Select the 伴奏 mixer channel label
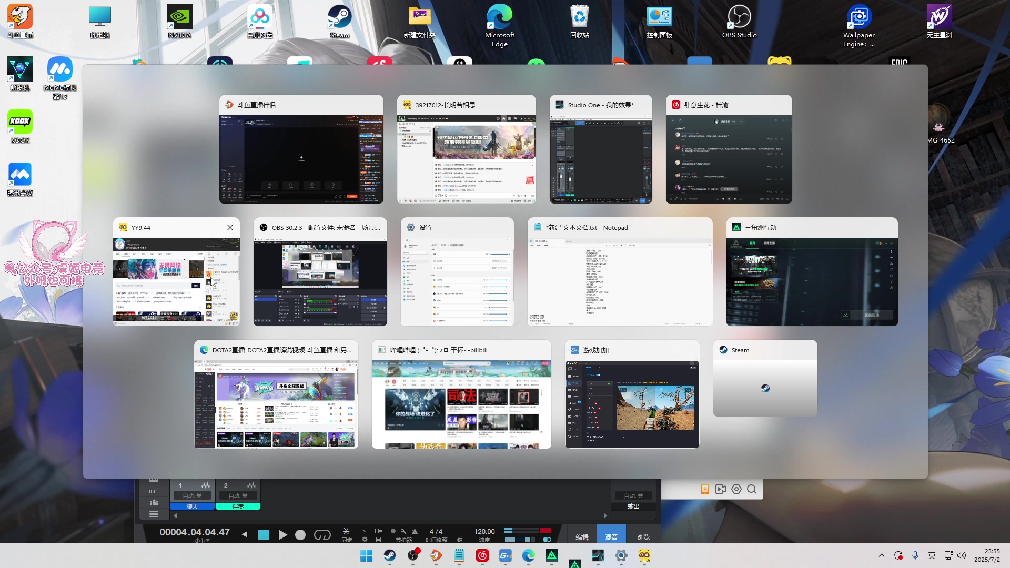The width and height of the screenshot is (1010, 568). (238, 506)
